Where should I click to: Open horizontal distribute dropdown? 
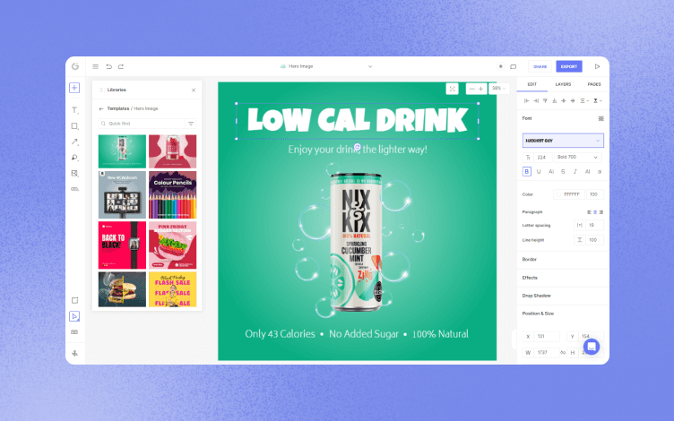pyautogui.click(x=584, y=101)
